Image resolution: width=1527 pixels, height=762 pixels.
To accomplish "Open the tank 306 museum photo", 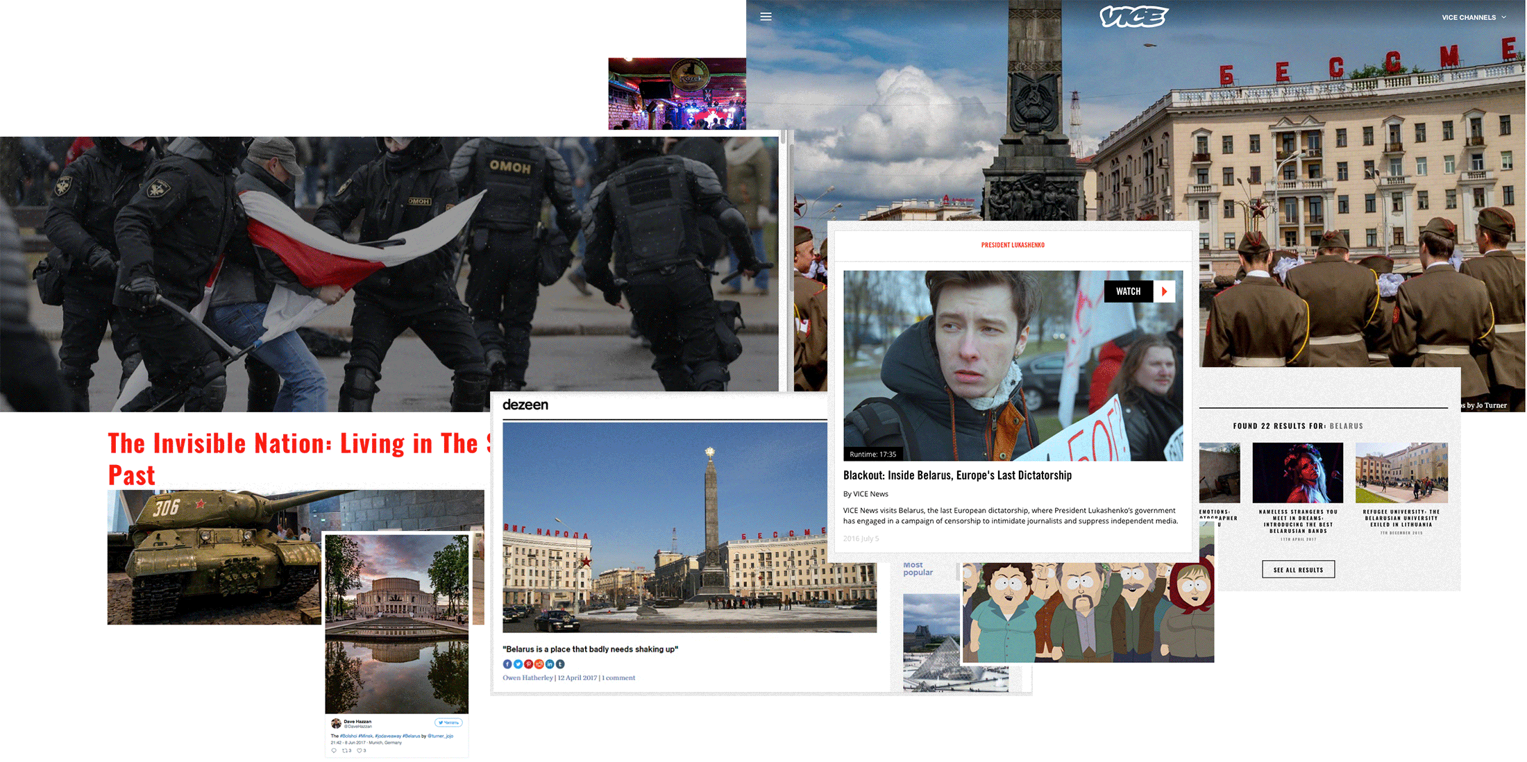I will pyautogui.click(x=215, y=557).
